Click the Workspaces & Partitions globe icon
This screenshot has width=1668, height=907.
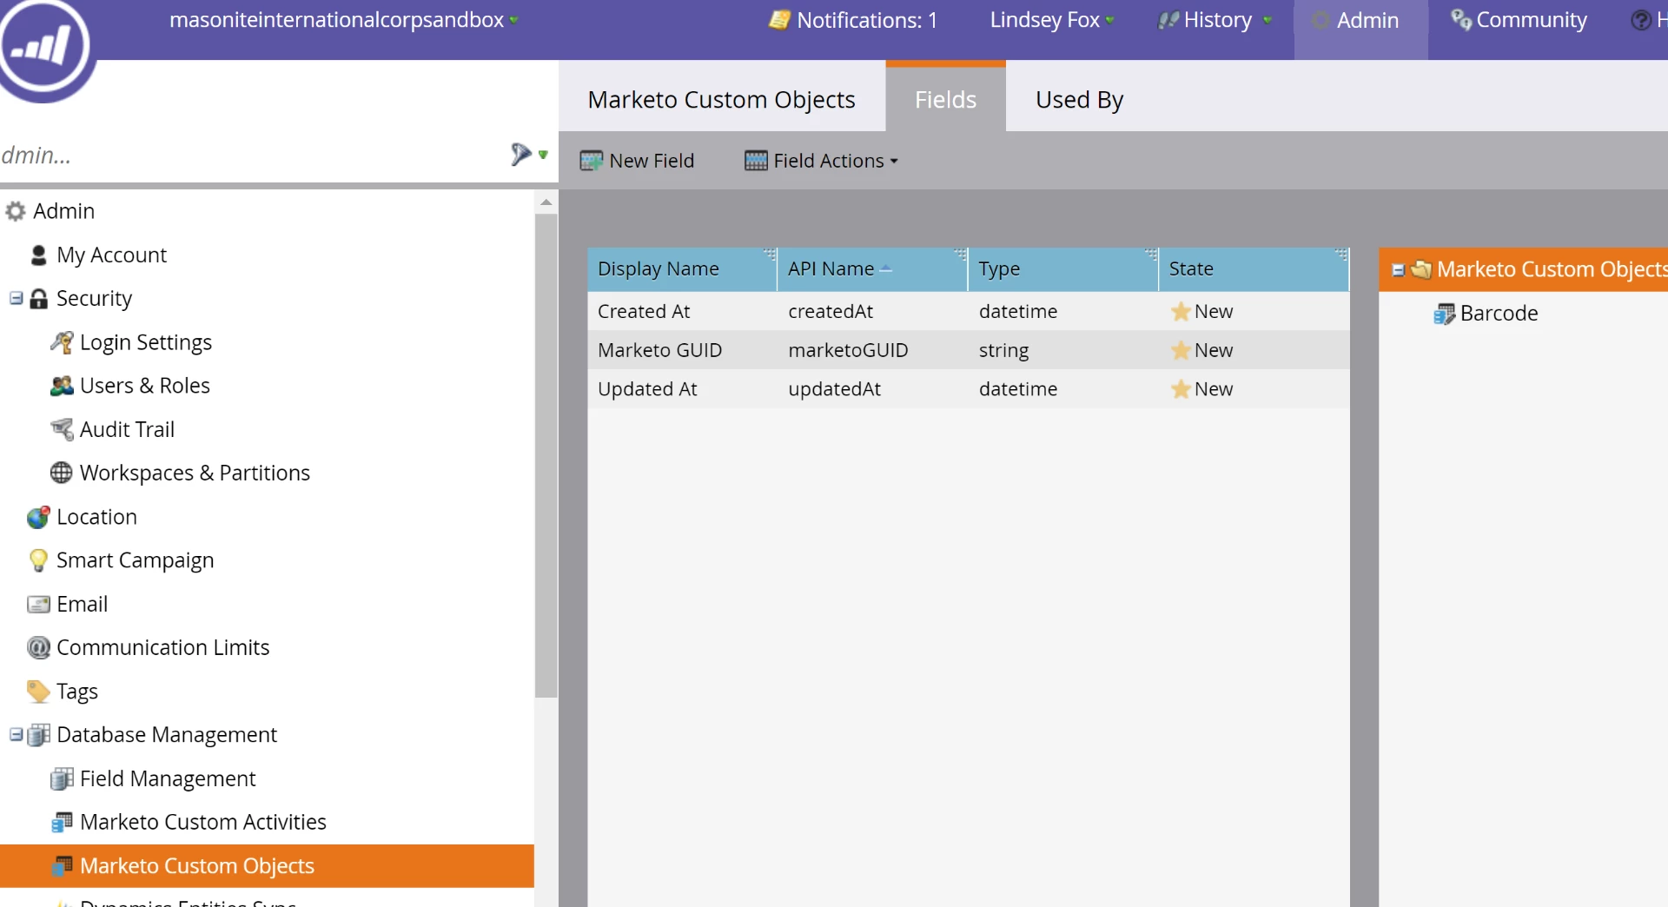pos(62,473)
